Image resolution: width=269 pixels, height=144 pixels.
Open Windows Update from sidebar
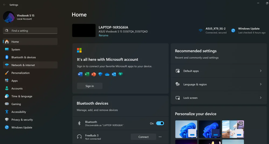30,127
